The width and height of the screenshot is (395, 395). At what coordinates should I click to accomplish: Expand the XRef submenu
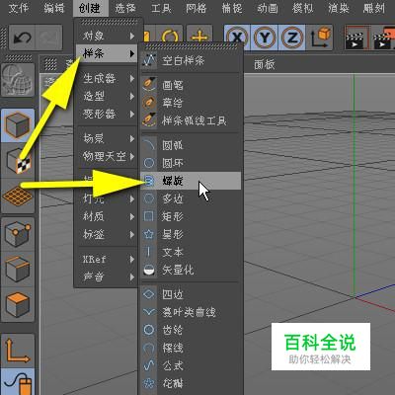coord(107,259)
